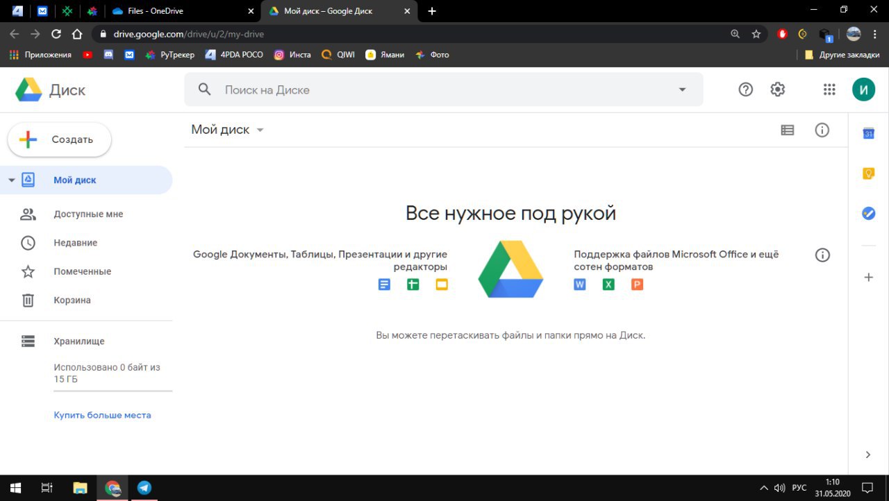Screen dimensions: 889x501
Task: Add more add-ons plus icon
Action: pyautogui.click(x=868, y=278)
